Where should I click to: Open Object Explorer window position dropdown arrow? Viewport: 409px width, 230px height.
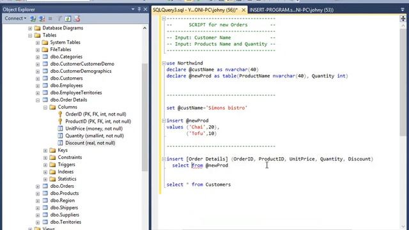click(x=133, y=10)
